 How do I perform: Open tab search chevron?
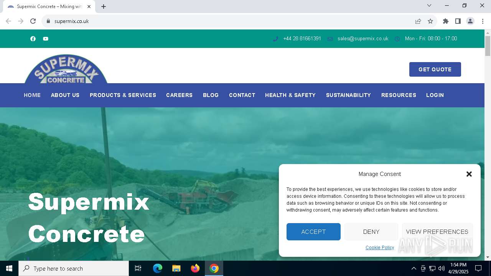click(x=429, y=5)
